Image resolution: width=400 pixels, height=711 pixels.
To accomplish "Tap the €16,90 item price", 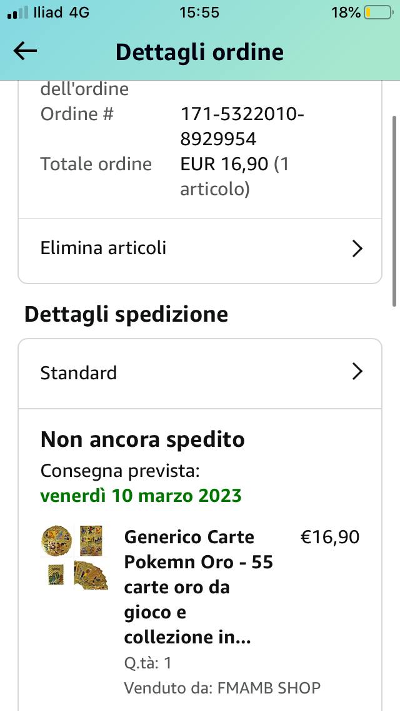I will click(x=330, y=537).
